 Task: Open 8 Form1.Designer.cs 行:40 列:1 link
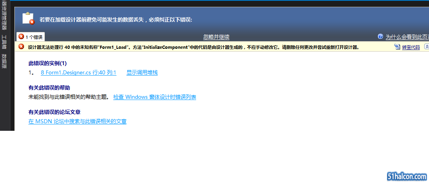click(78, 73)
